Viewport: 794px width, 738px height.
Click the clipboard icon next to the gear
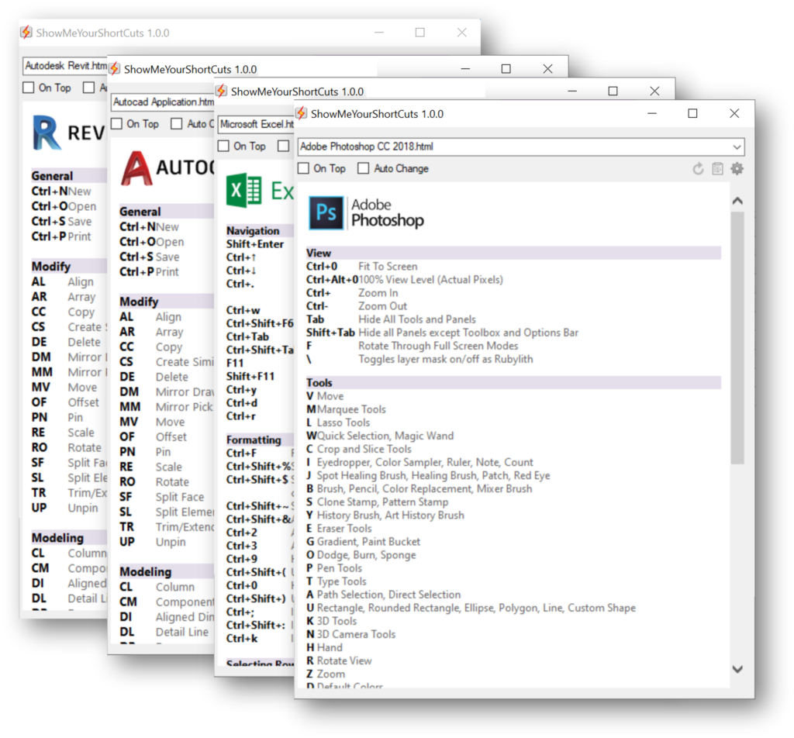tap(716, 168)
